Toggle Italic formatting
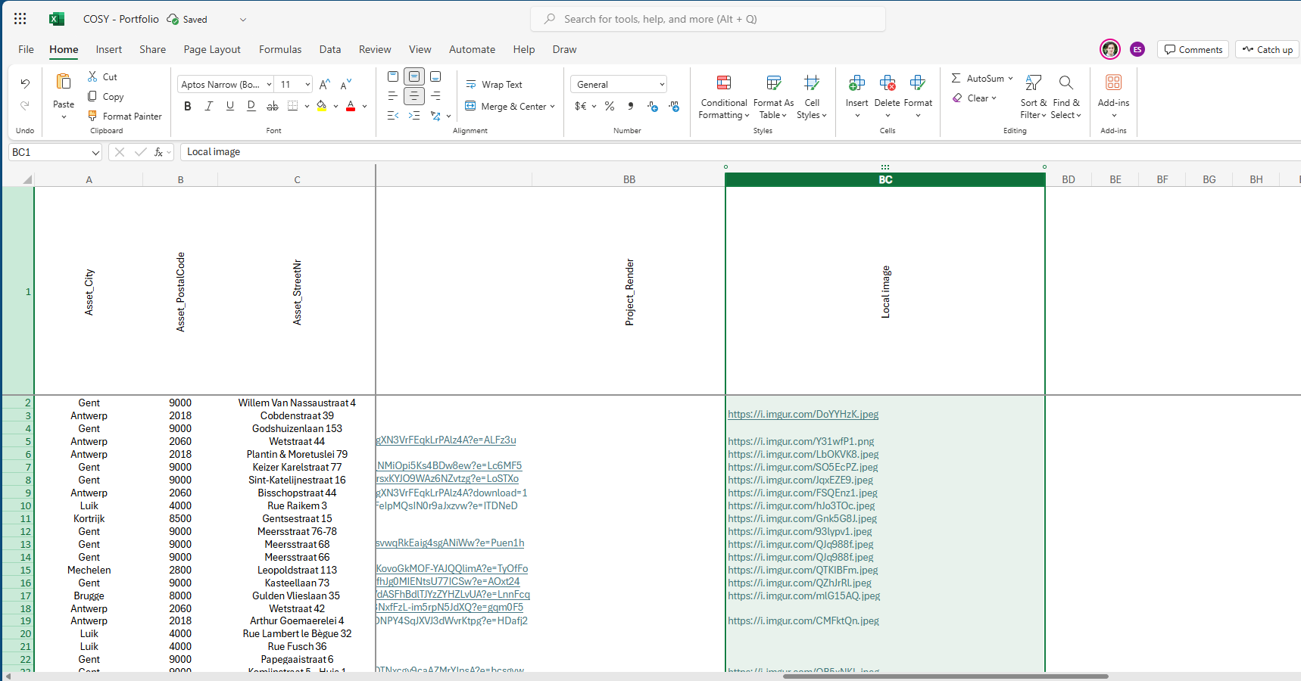This screenshot has height=681, width=1301. coord(209,106)
